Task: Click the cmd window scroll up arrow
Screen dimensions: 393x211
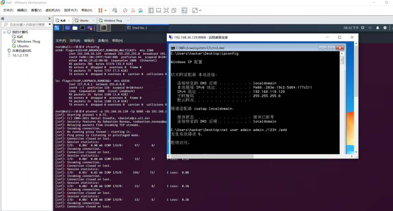Action: 342,54
